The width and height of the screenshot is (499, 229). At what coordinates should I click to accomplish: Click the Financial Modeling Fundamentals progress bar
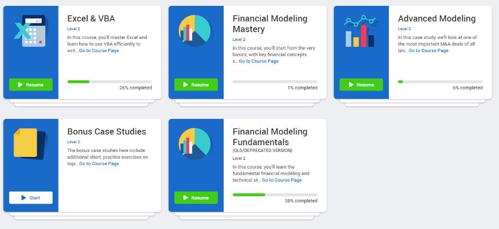coord(275,194)
